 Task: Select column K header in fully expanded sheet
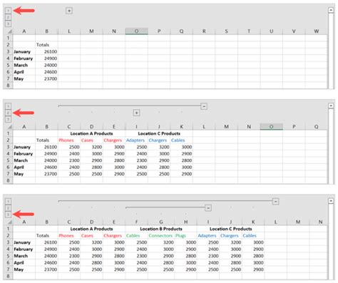pos(253,222)
